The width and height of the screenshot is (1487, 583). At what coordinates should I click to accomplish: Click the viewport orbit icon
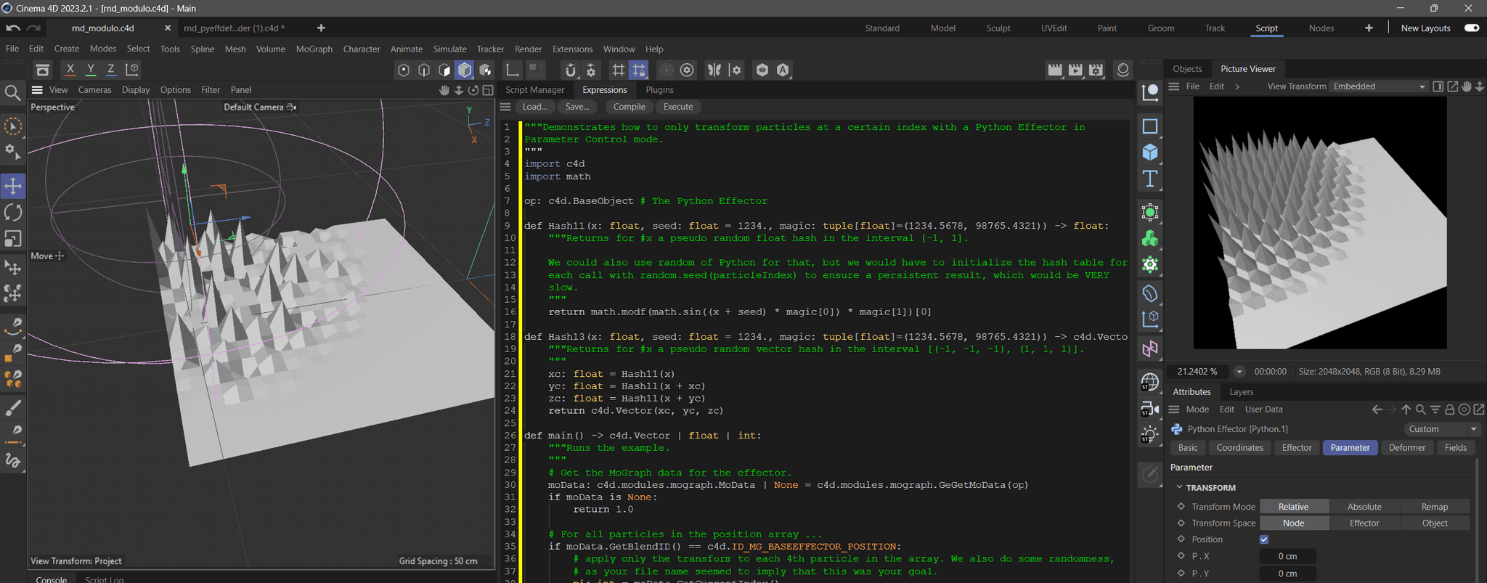point(473,90)
